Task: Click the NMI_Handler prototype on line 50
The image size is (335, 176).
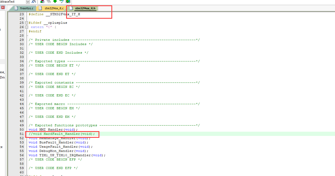Action: (x=52, y=129)
